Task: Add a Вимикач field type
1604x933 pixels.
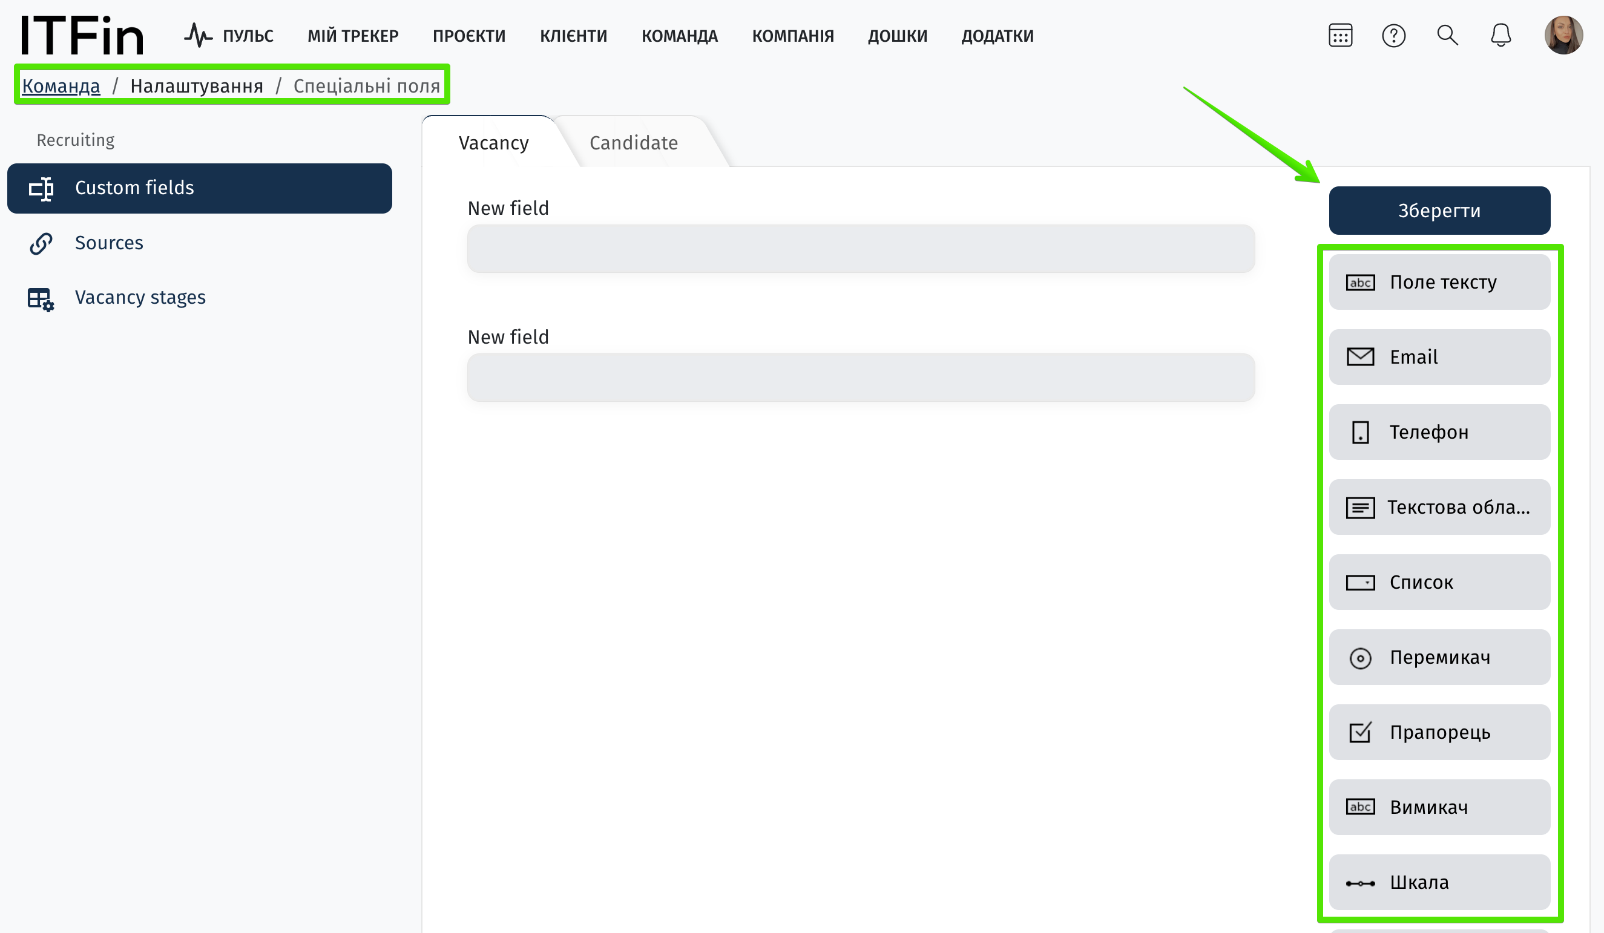Action: coord(1439,807)
